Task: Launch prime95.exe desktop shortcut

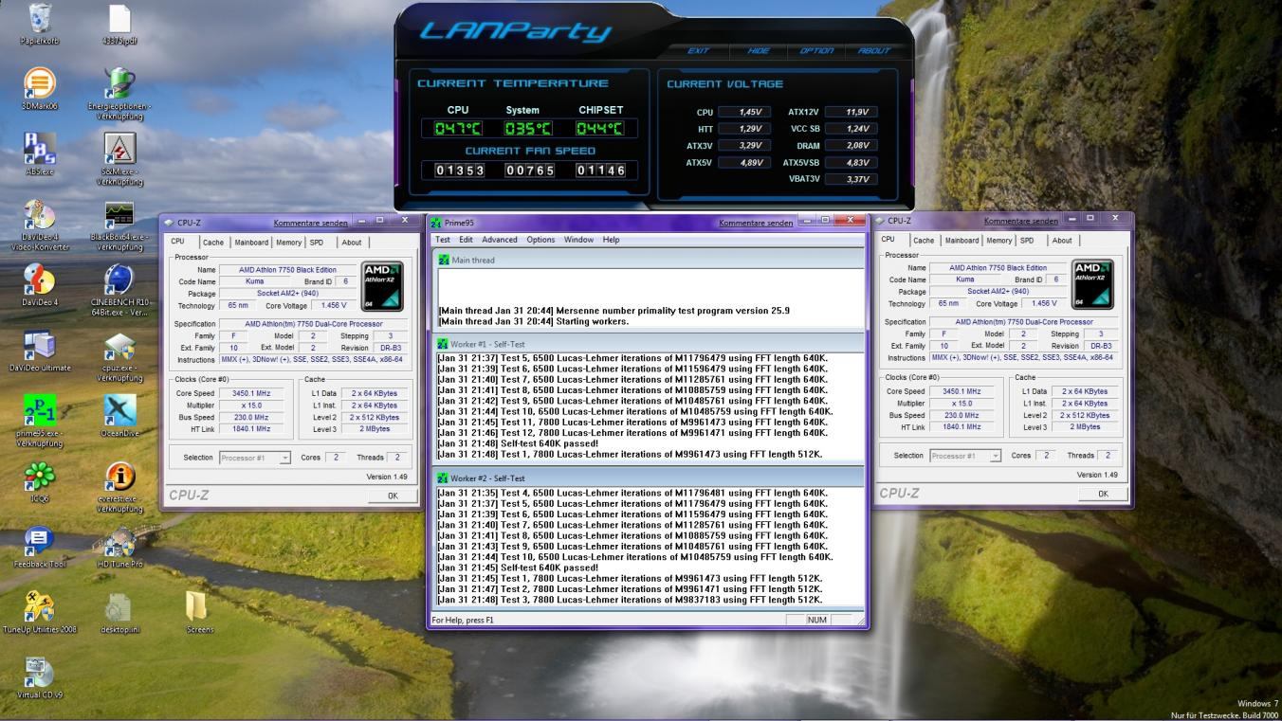Action: click(x=40, y=410)
